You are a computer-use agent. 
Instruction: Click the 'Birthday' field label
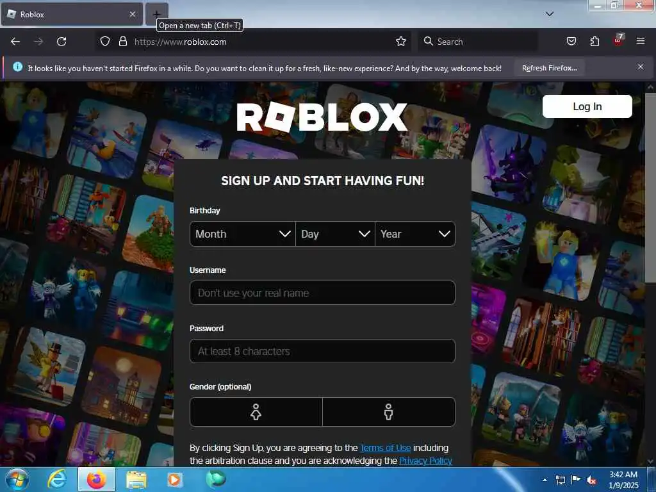point(204,210)
